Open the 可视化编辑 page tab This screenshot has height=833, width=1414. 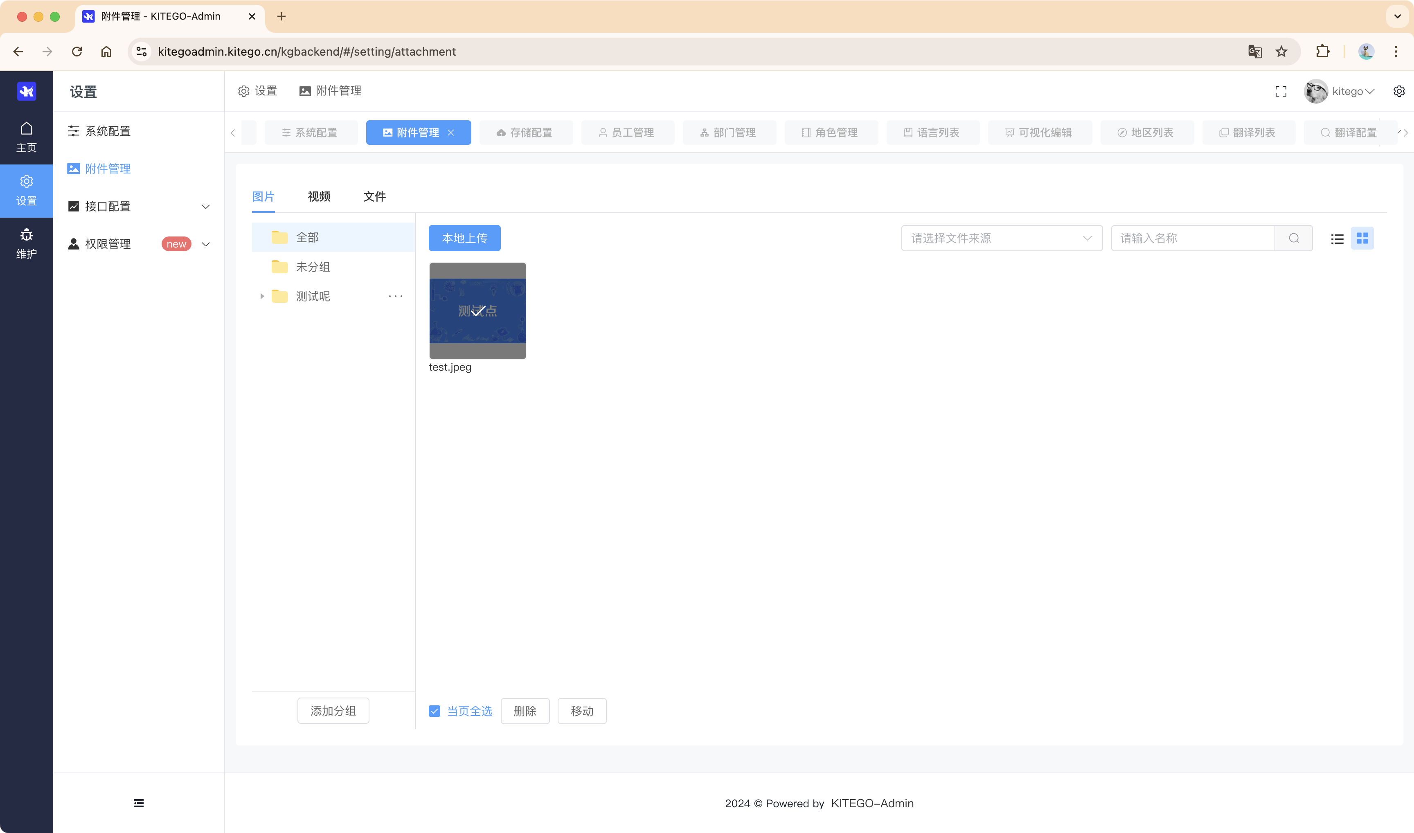[x=1040, y=133]
